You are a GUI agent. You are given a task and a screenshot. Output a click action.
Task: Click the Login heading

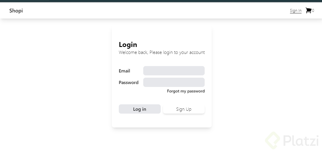128,45
